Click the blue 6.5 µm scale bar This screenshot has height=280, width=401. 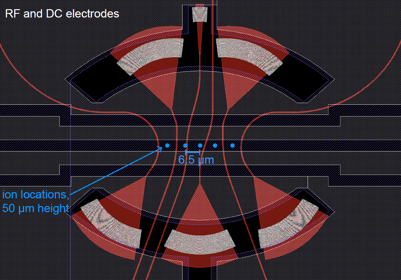[193, 152]
